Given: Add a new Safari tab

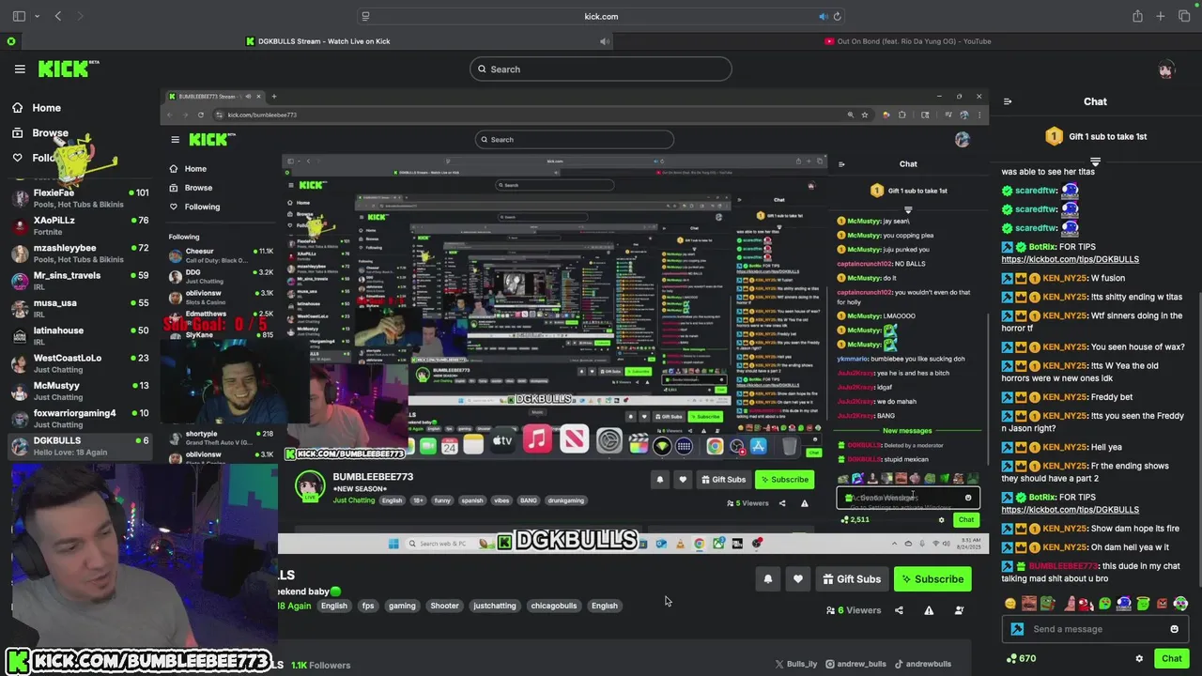Looking at the screenshot, I should click(1161, 16).
